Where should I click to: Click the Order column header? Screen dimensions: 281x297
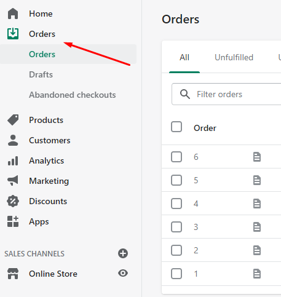[205, 128]
